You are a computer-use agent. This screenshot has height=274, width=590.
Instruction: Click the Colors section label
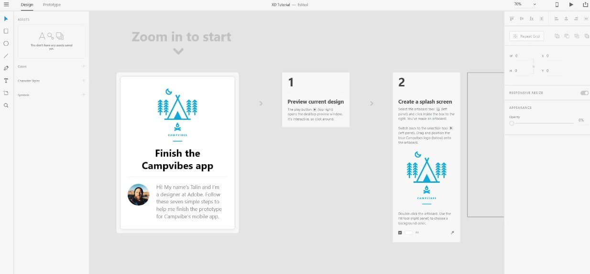pos(22,67)
